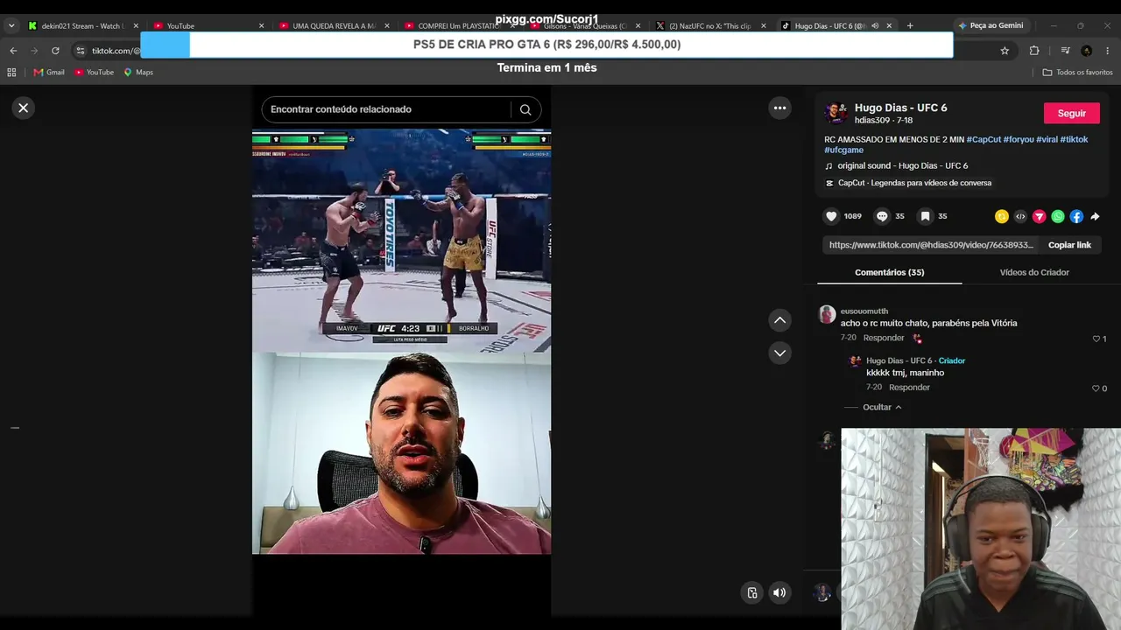
Task: Get the embed code for this video
Action: tap(1020, 216)
